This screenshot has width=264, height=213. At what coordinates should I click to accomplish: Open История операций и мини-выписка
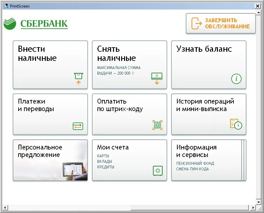point(209,114)
